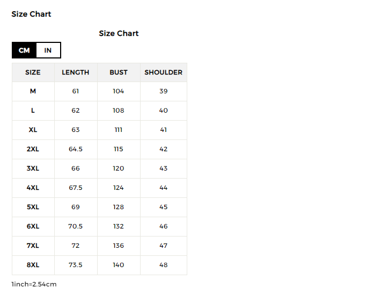374x295 pixels.
Task: Select the 4XL size row label
Action: 33,188
